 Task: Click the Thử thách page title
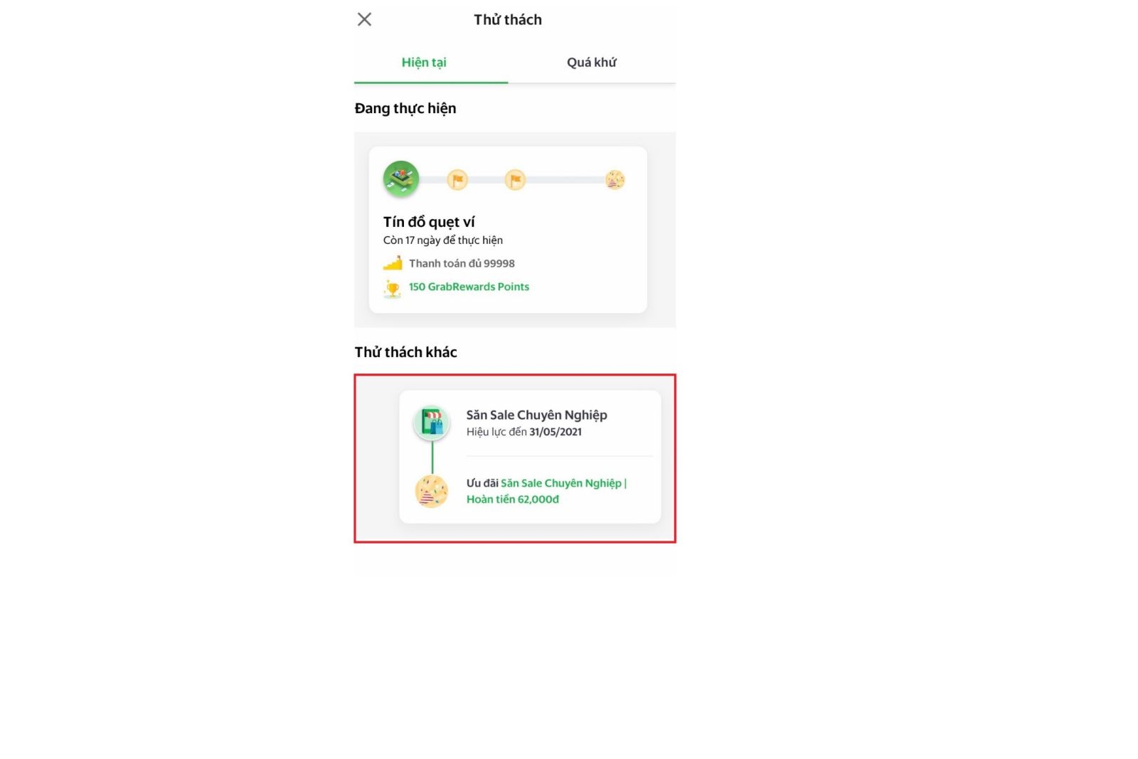[x=508, y=20]
